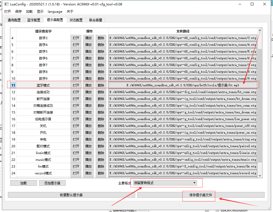The width and height of the screenshot is (273, 212).
Task: Click the 提示音名字 column header
Action: pyautogui.click(x=43, y=31)
